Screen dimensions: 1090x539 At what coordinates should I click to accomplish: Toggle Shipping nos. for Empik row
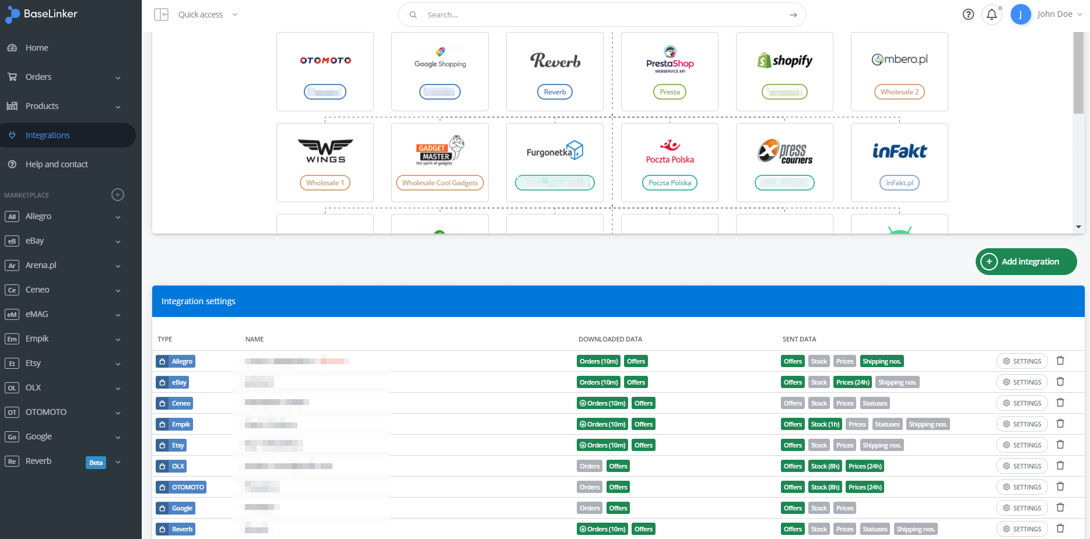pos(928,424)
